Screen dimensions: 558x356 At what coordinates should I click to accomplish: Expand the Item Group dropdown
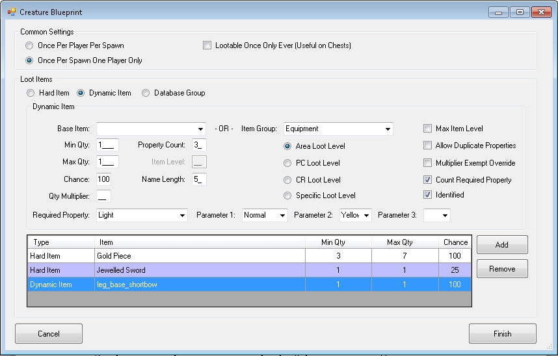(388, 129)
